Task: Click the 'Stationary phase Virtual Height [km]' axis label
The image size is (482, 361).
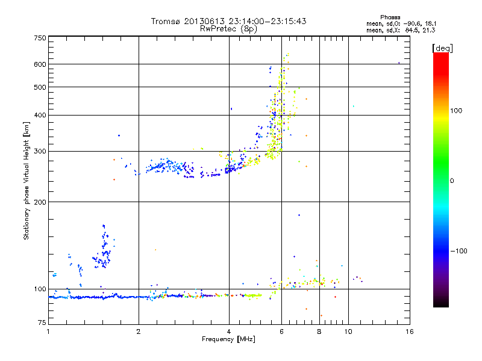Action: 27,180
